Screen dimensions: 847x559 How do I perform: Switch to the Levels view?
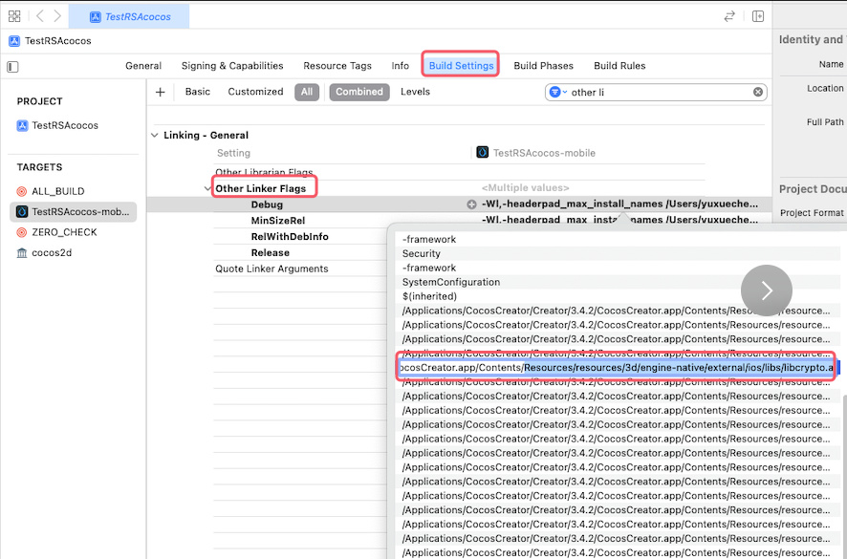416,92
